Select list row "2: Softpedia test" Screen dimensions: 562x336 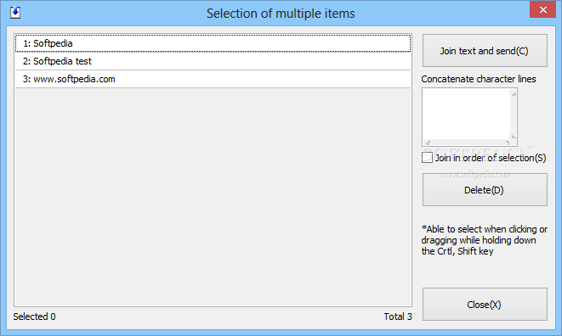coord(213,61)
